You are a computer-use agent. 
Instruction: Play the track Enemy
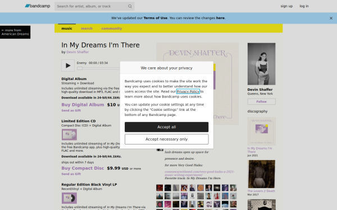coord(68,66)
